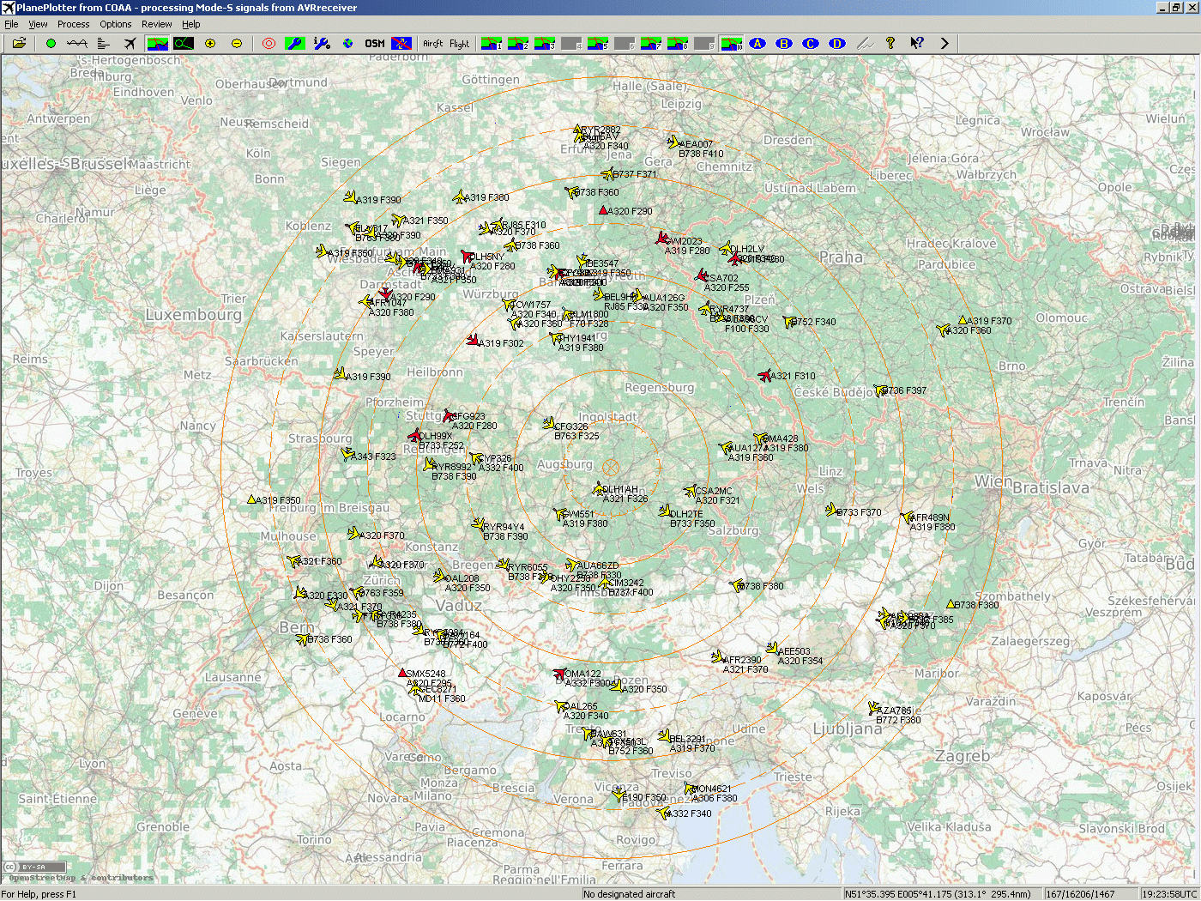Viewport: 1201px width, 901px height.
Task: Open the Review menu
Action: click(156, 24)
